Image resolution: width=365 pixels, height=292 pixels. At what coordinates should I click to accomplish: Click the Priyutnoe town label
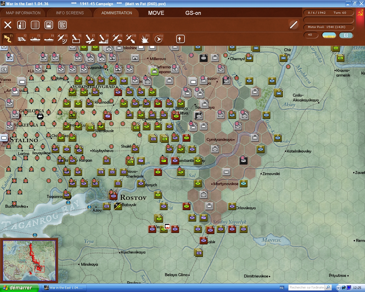(x=337, y=275)
